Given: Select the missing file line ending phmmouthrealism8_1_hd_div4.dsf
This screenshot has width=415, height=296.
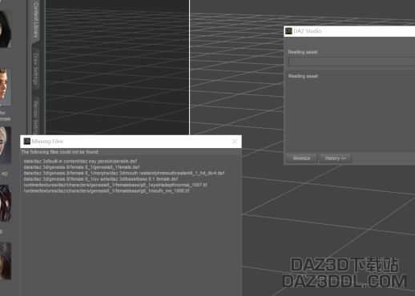Looking at the screenshot, I should 124,173.
